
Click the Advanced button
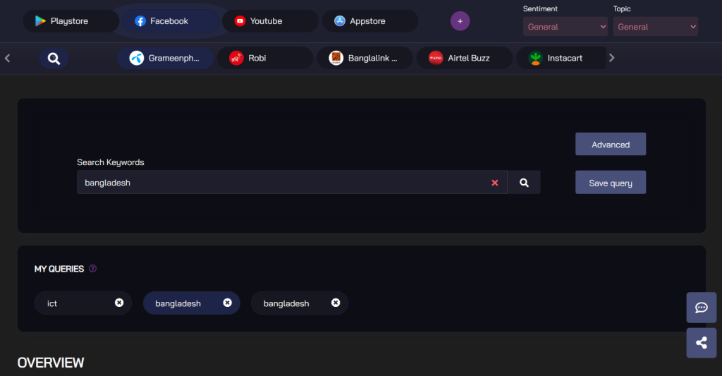[610, 145]
